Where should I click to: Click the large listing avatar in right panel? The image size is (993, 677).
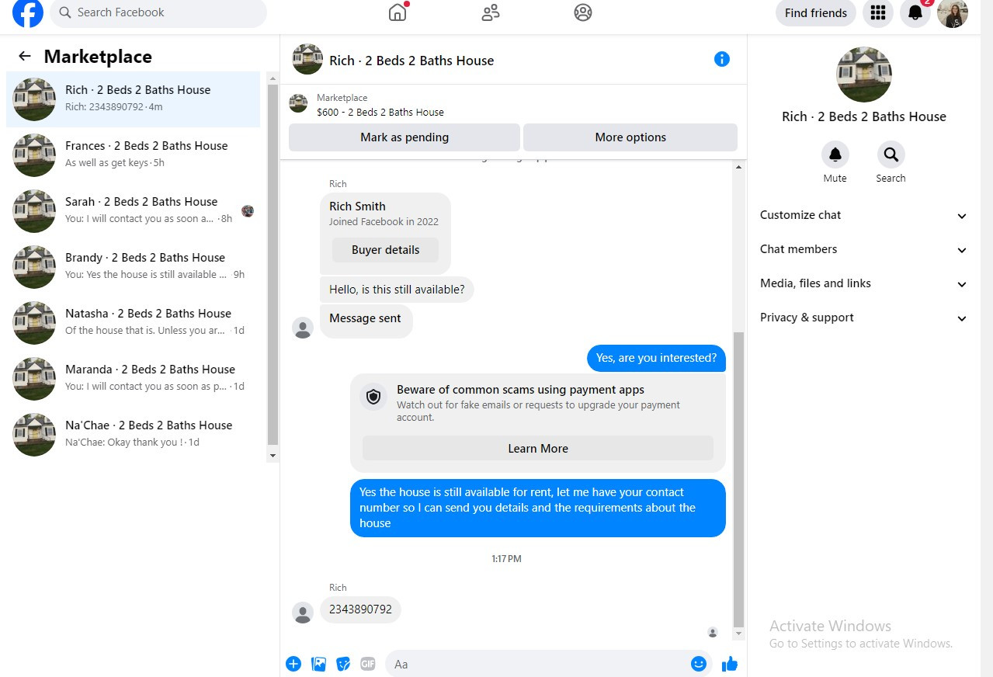pos(864,75)
